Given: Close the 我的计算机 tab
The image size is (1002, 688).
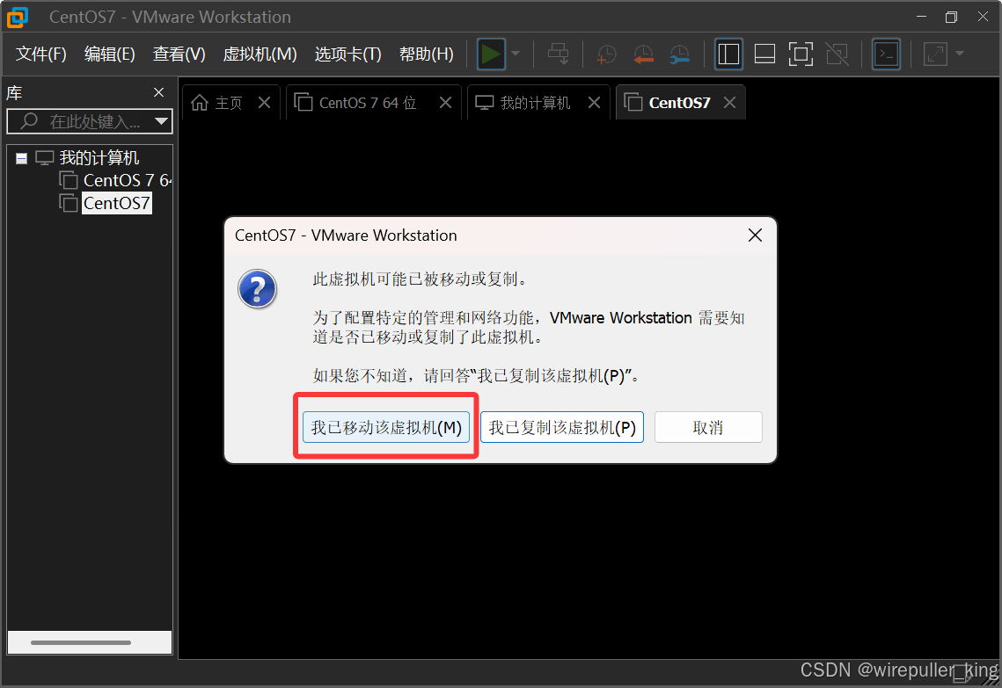Looking at the screenshot, I should tap(595, 103).
